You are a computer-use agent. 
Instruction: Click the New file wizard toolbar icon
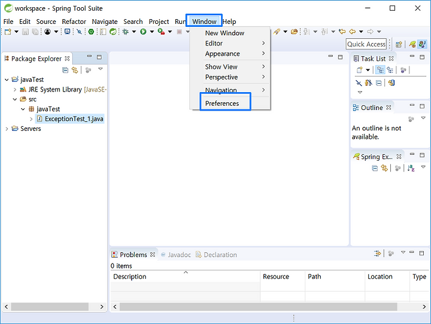pyautogui.click(x=8, y=32)
